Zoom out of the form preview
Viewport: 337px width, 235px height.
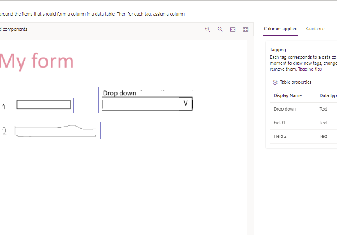coord(220,29)
